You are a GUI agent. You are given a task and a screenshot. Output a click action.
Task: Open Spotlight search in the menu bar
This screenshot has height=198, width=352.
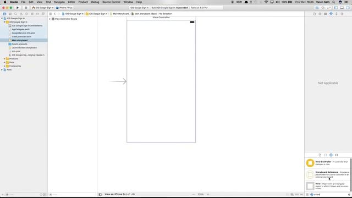(334, 2)
